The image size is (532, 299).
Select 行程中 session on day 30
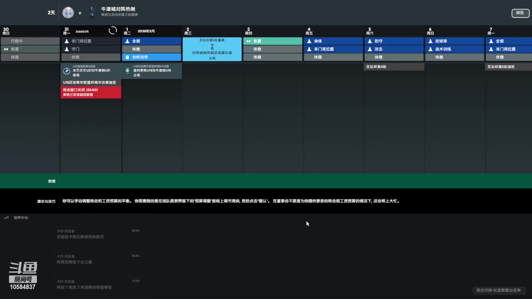coord(30,41)
